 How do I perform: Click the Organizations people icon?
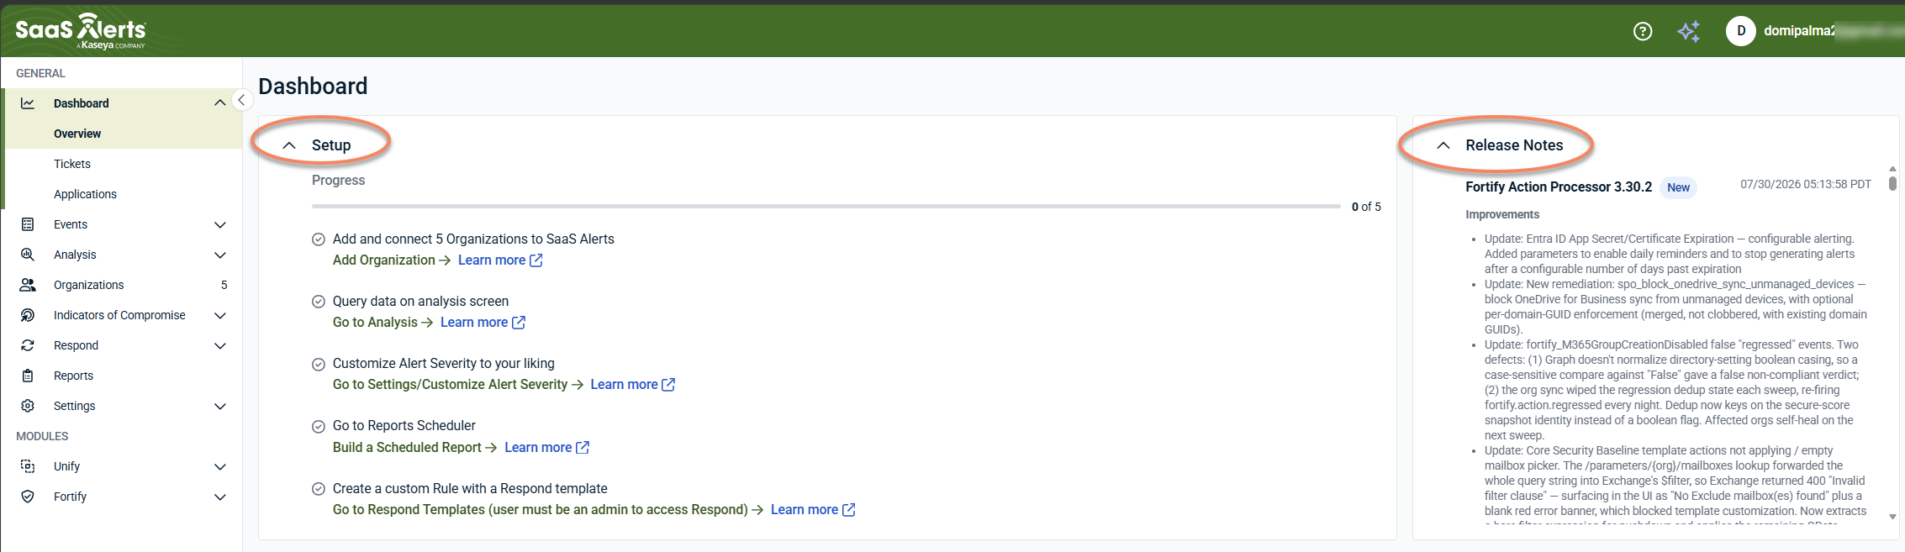click(28, 285)
